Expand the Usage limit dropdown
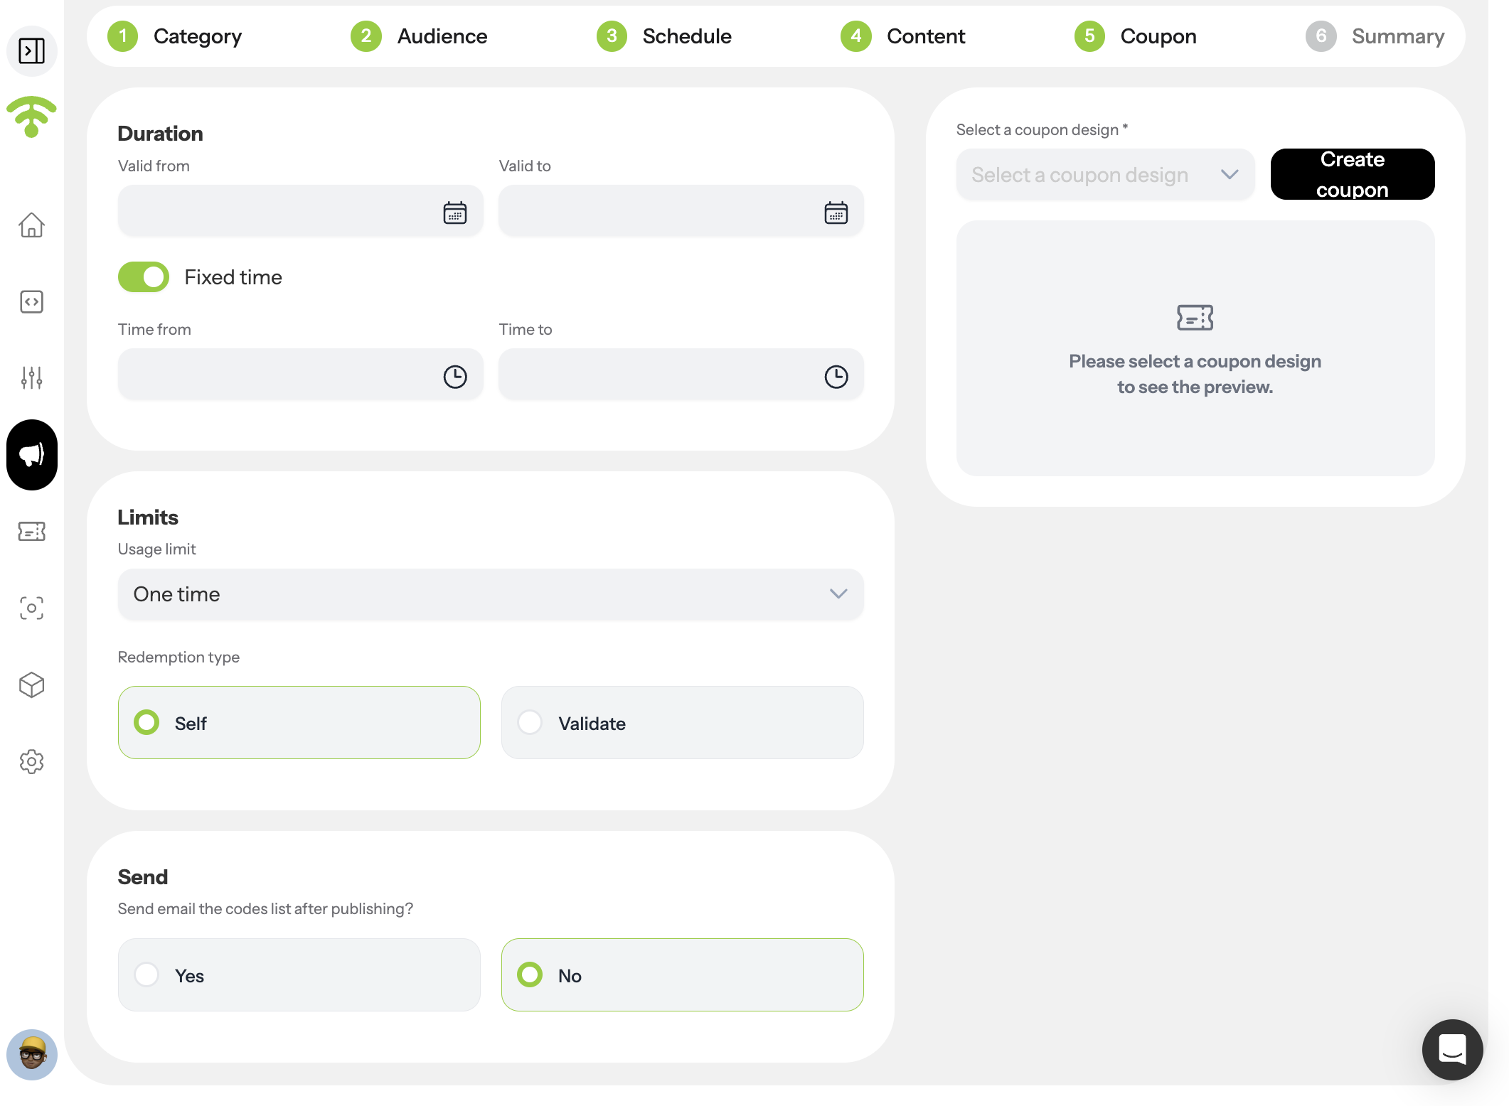 click(491, 594)
